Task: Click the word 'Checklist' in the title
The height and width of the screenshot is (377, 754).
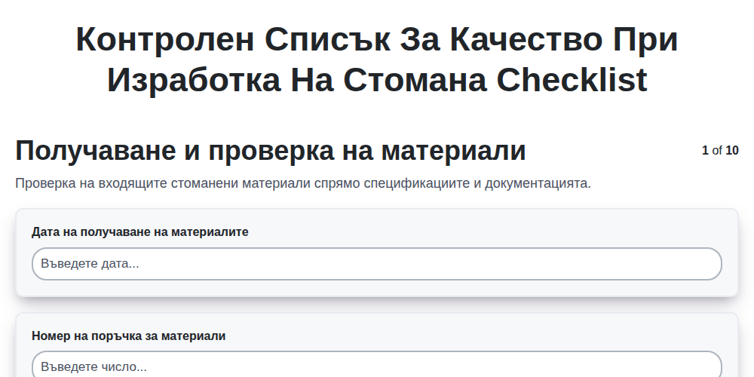Action: (x=572, y=80)
